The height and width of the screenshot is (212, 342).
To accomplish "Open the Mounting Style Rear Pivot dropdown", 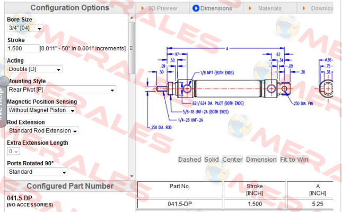I will (x=62, y=90).
